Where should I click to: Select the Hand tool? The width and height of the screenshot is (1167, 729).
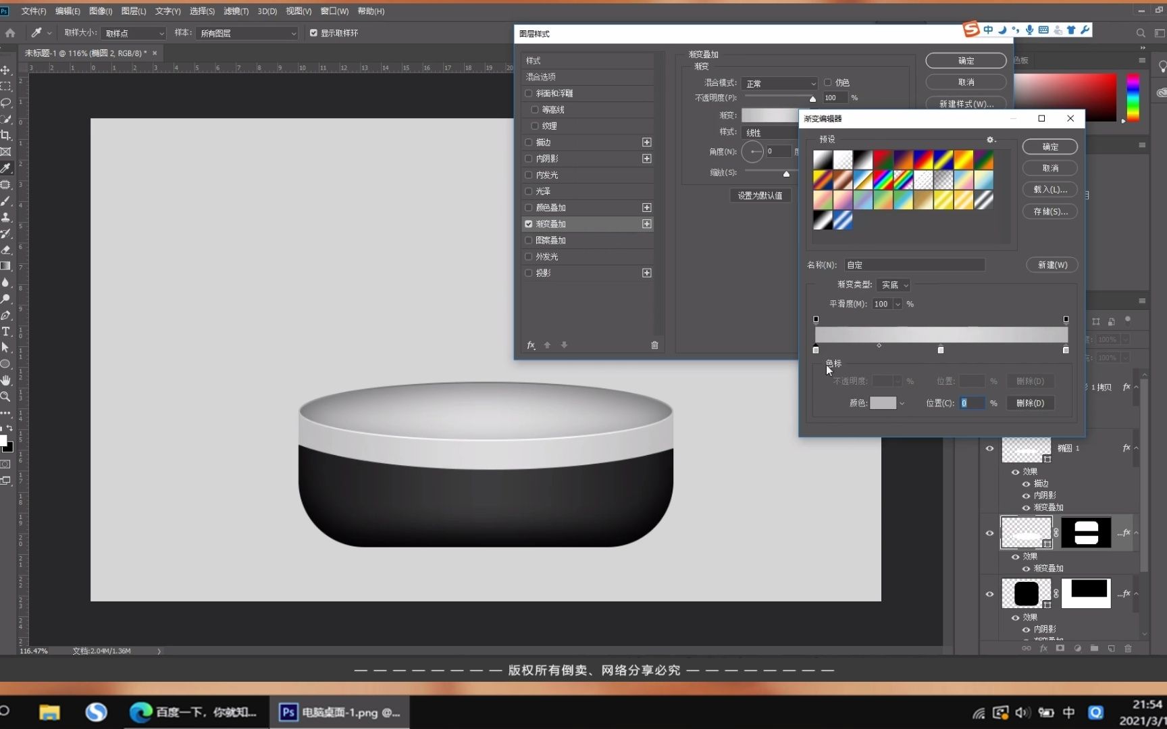6,381
